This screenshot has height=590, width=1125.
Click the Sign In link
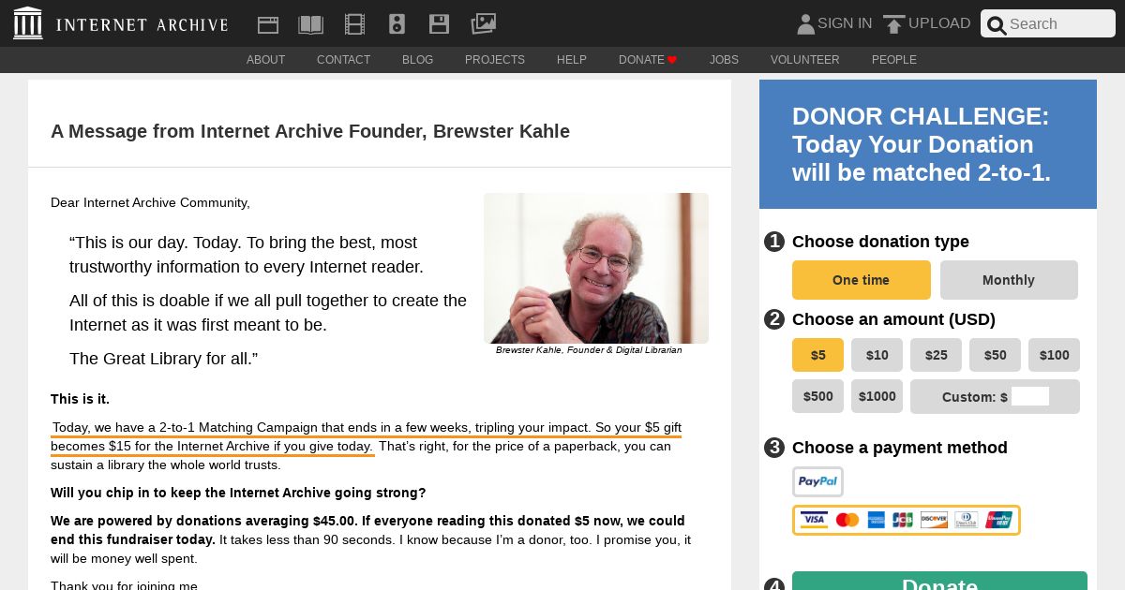pyautogui.click(x=845, y=23)
